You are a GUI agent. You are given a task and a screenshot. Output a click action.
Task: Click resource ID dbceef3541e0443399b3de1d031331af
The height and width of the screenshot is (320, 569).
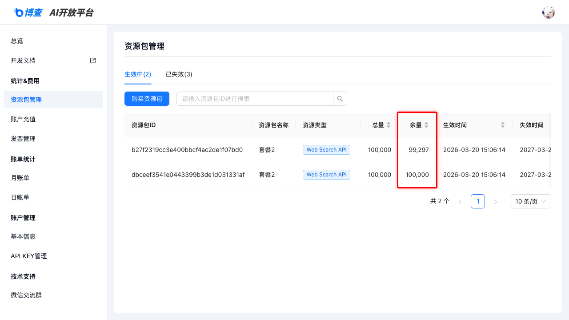tap(188, 175)
